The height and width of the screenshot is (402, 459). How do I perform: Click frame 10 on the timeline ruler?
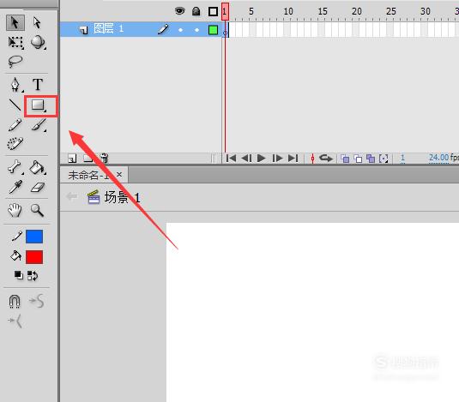coord(288,11)
